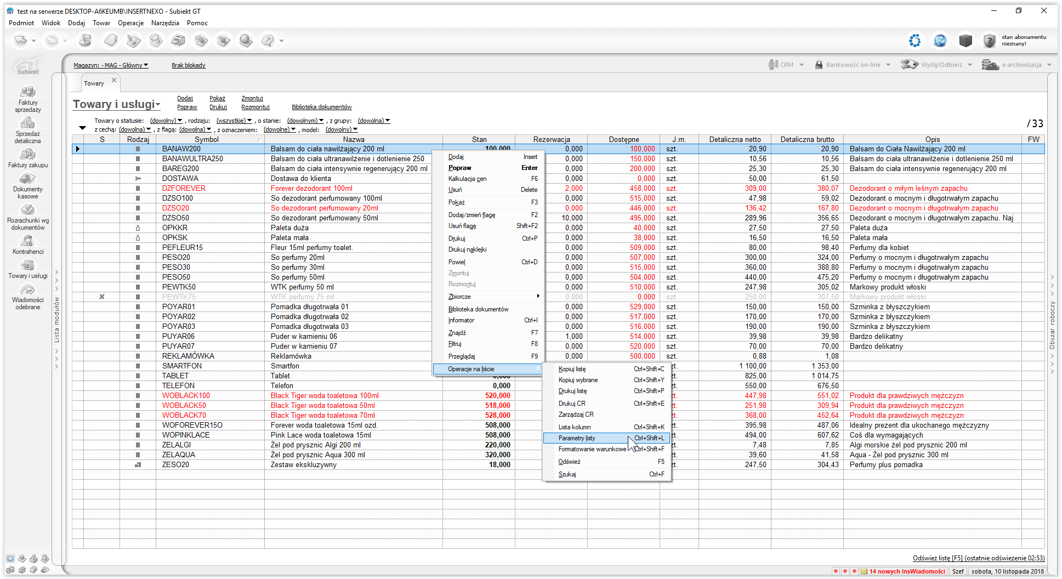Viewport: 1062px width, 579px height.
Task: Click the Lista modułów vertical bar
Action: tap(56, 320)
